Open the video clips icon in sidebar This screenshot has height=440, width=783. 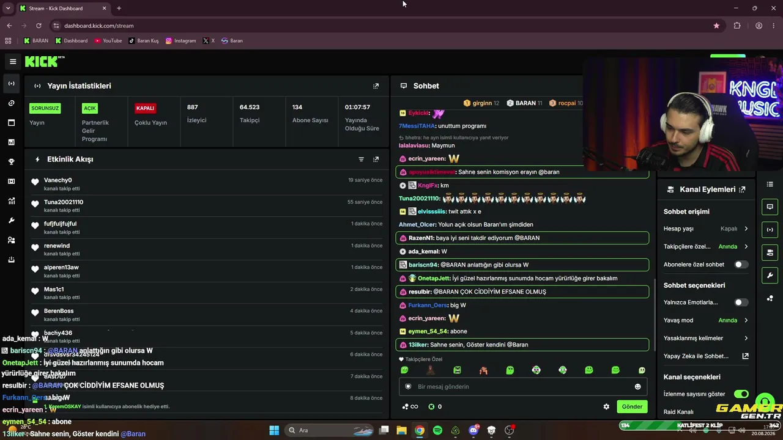(11, 182)
